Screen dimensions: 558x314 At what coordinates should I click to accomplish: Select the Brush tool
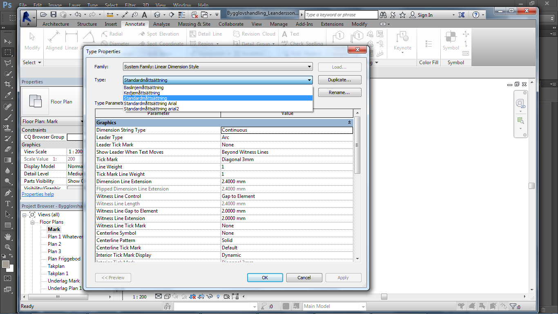point(8,117)
